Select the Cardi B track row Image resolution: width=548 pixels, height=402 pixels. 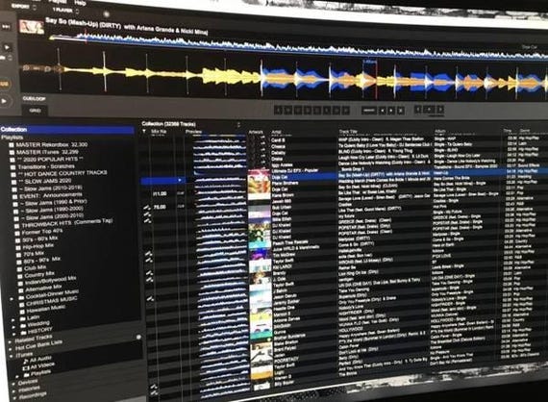click(344, 139)
